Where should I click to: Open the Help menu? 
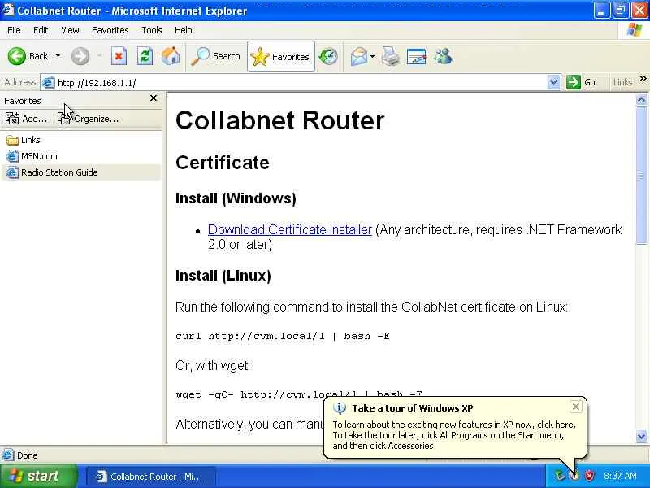pos(184,30)
